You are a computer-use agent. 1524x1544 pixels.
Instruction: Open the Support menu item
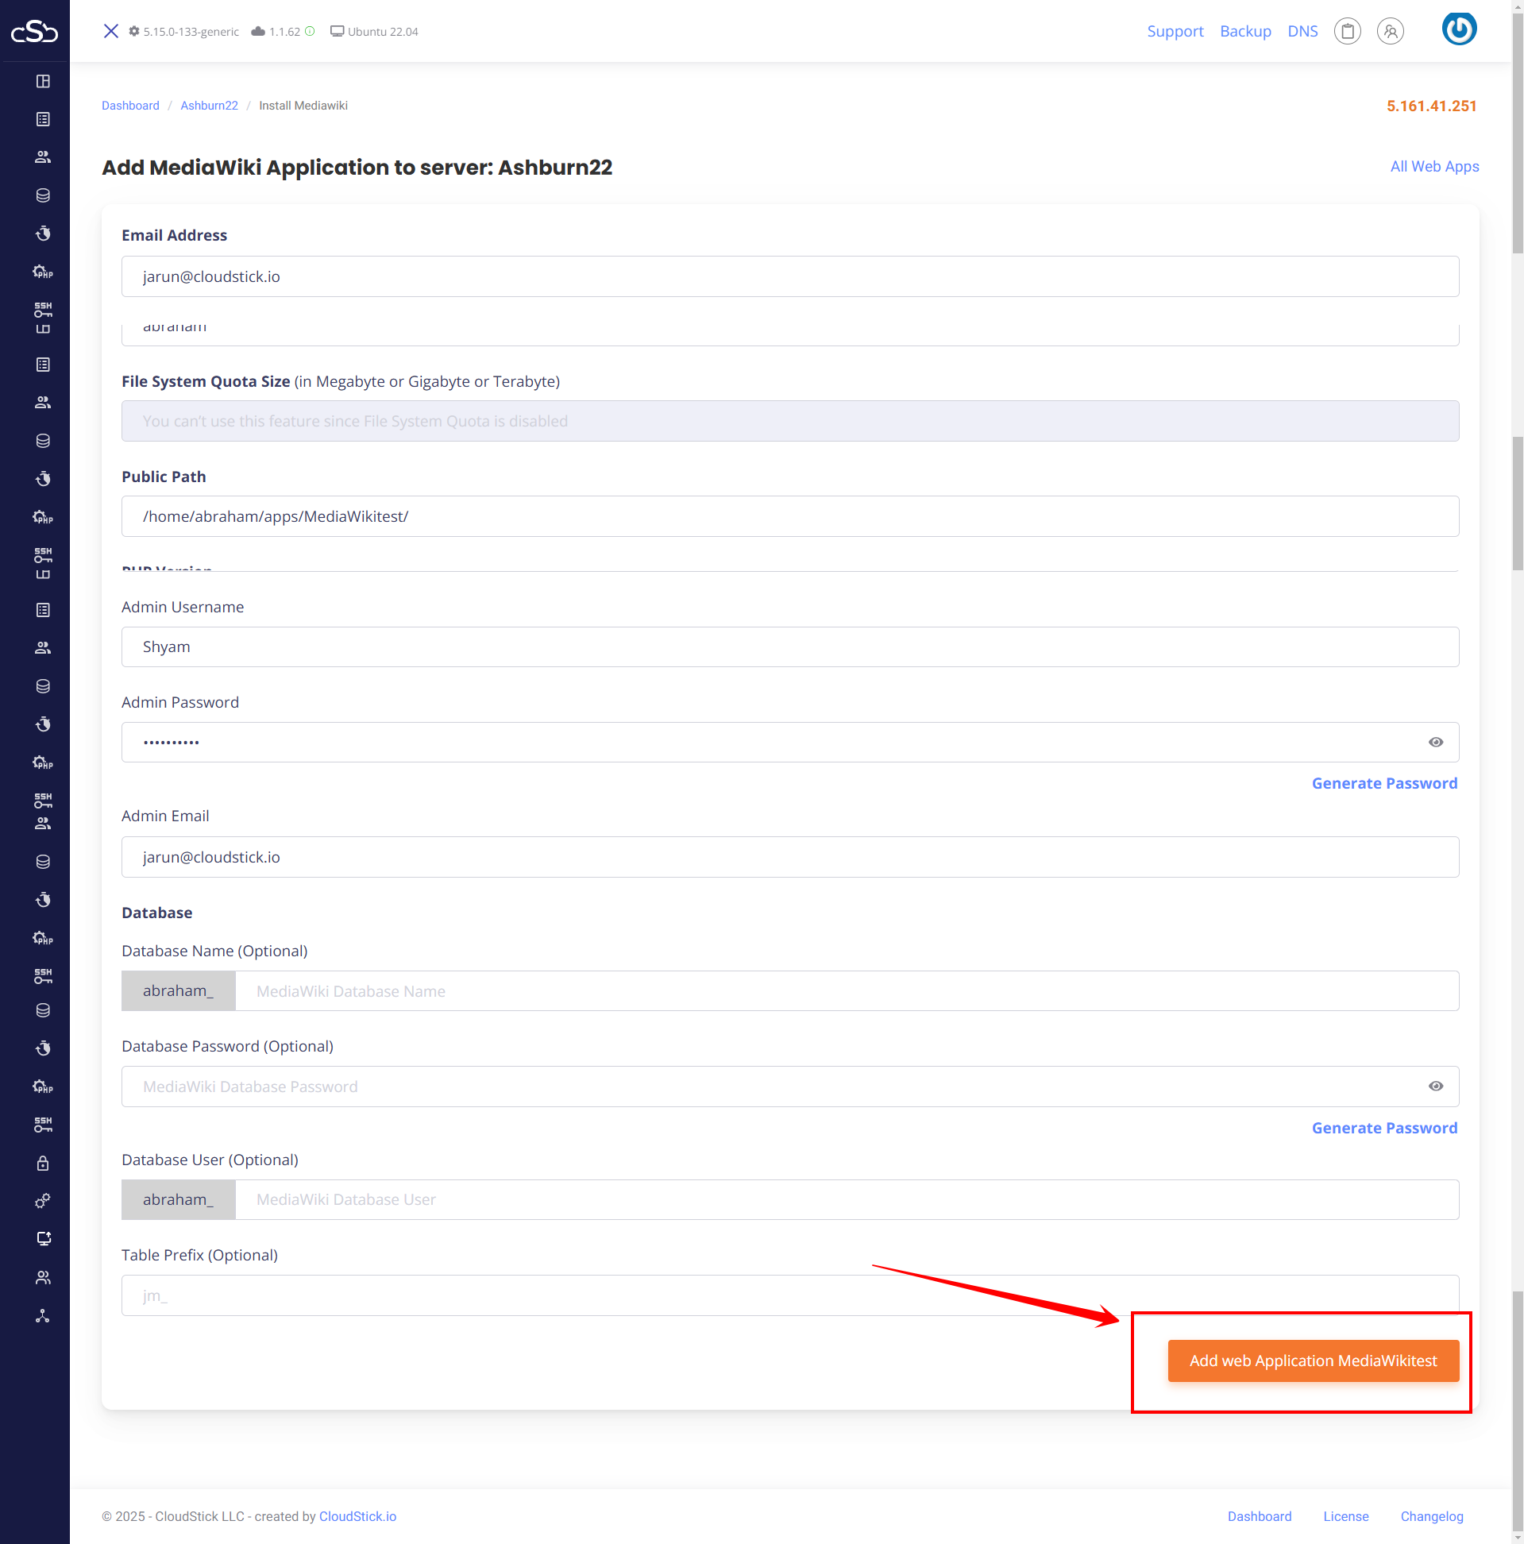[1174, 31]
